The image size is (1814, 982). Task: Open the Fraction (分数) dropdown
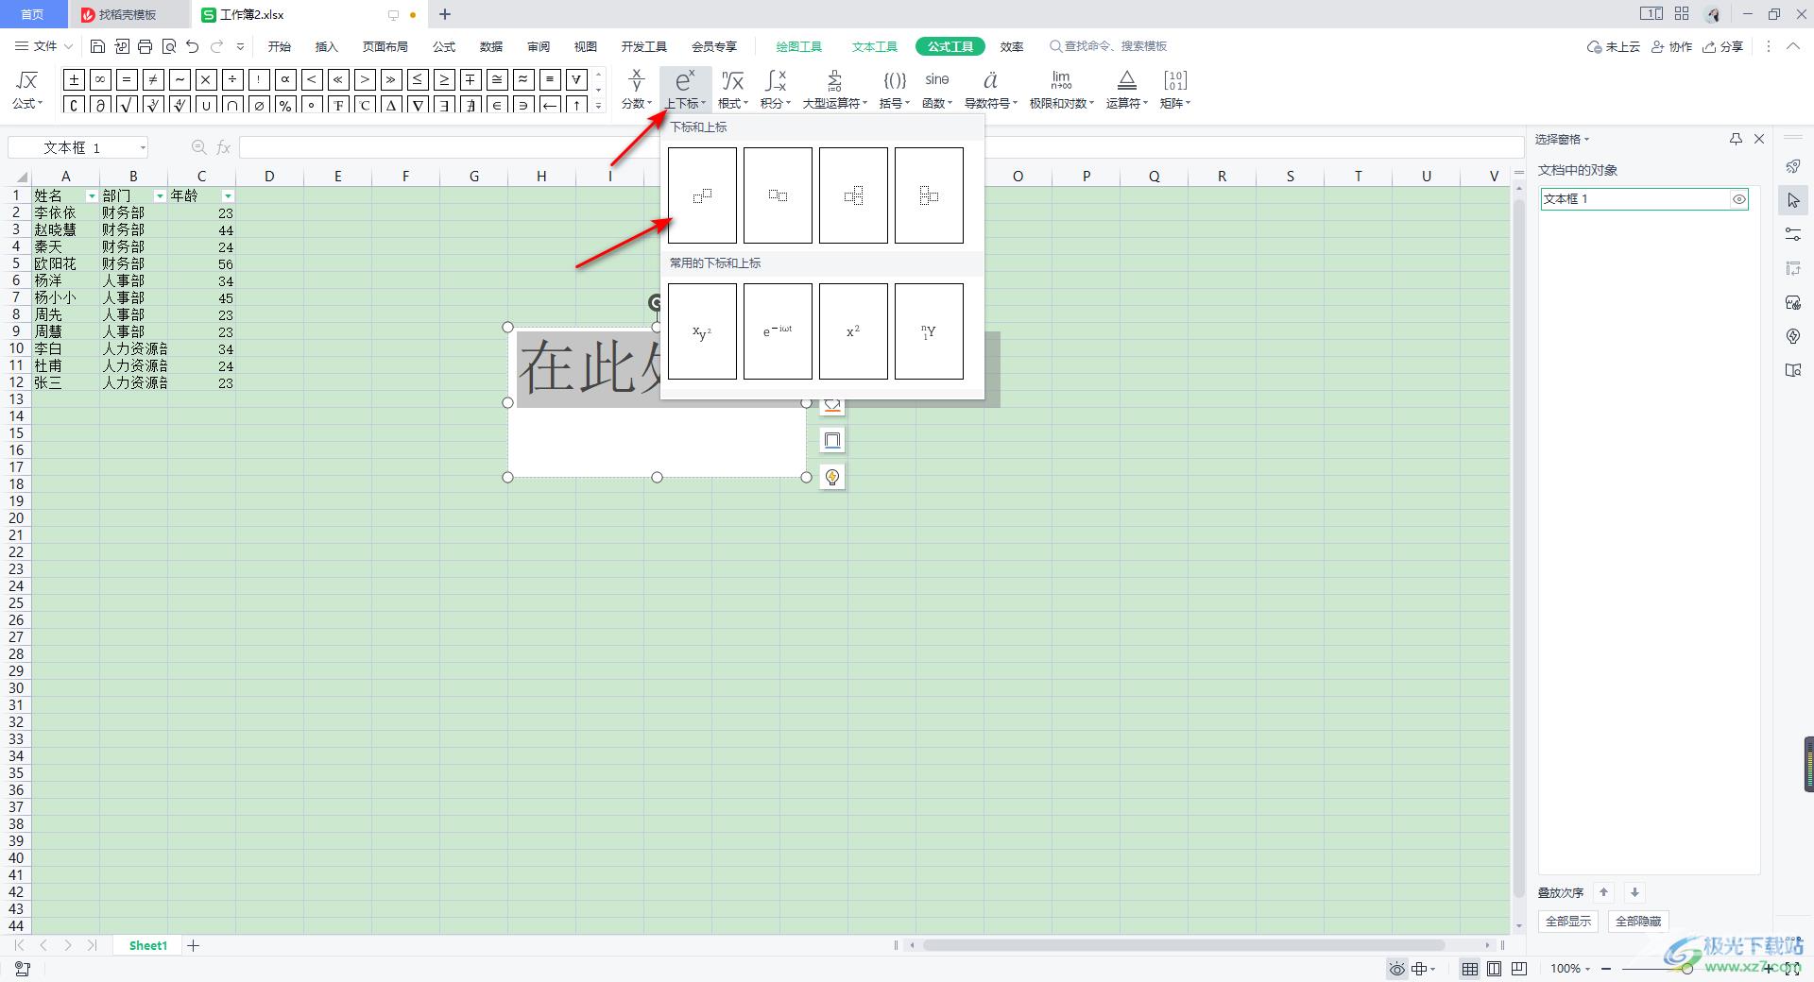pos(637,90)
